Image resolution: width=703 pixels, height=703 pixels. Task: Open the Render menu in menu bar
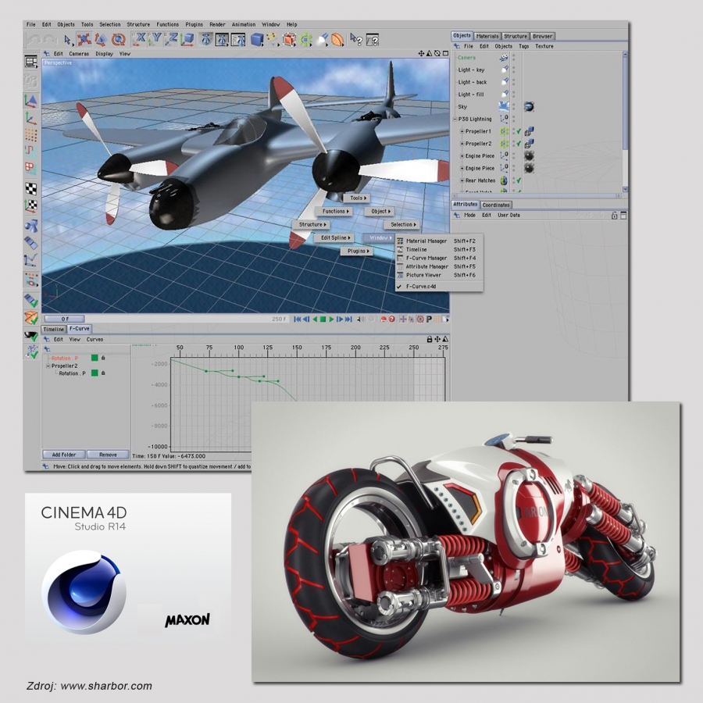click(217, 25)
